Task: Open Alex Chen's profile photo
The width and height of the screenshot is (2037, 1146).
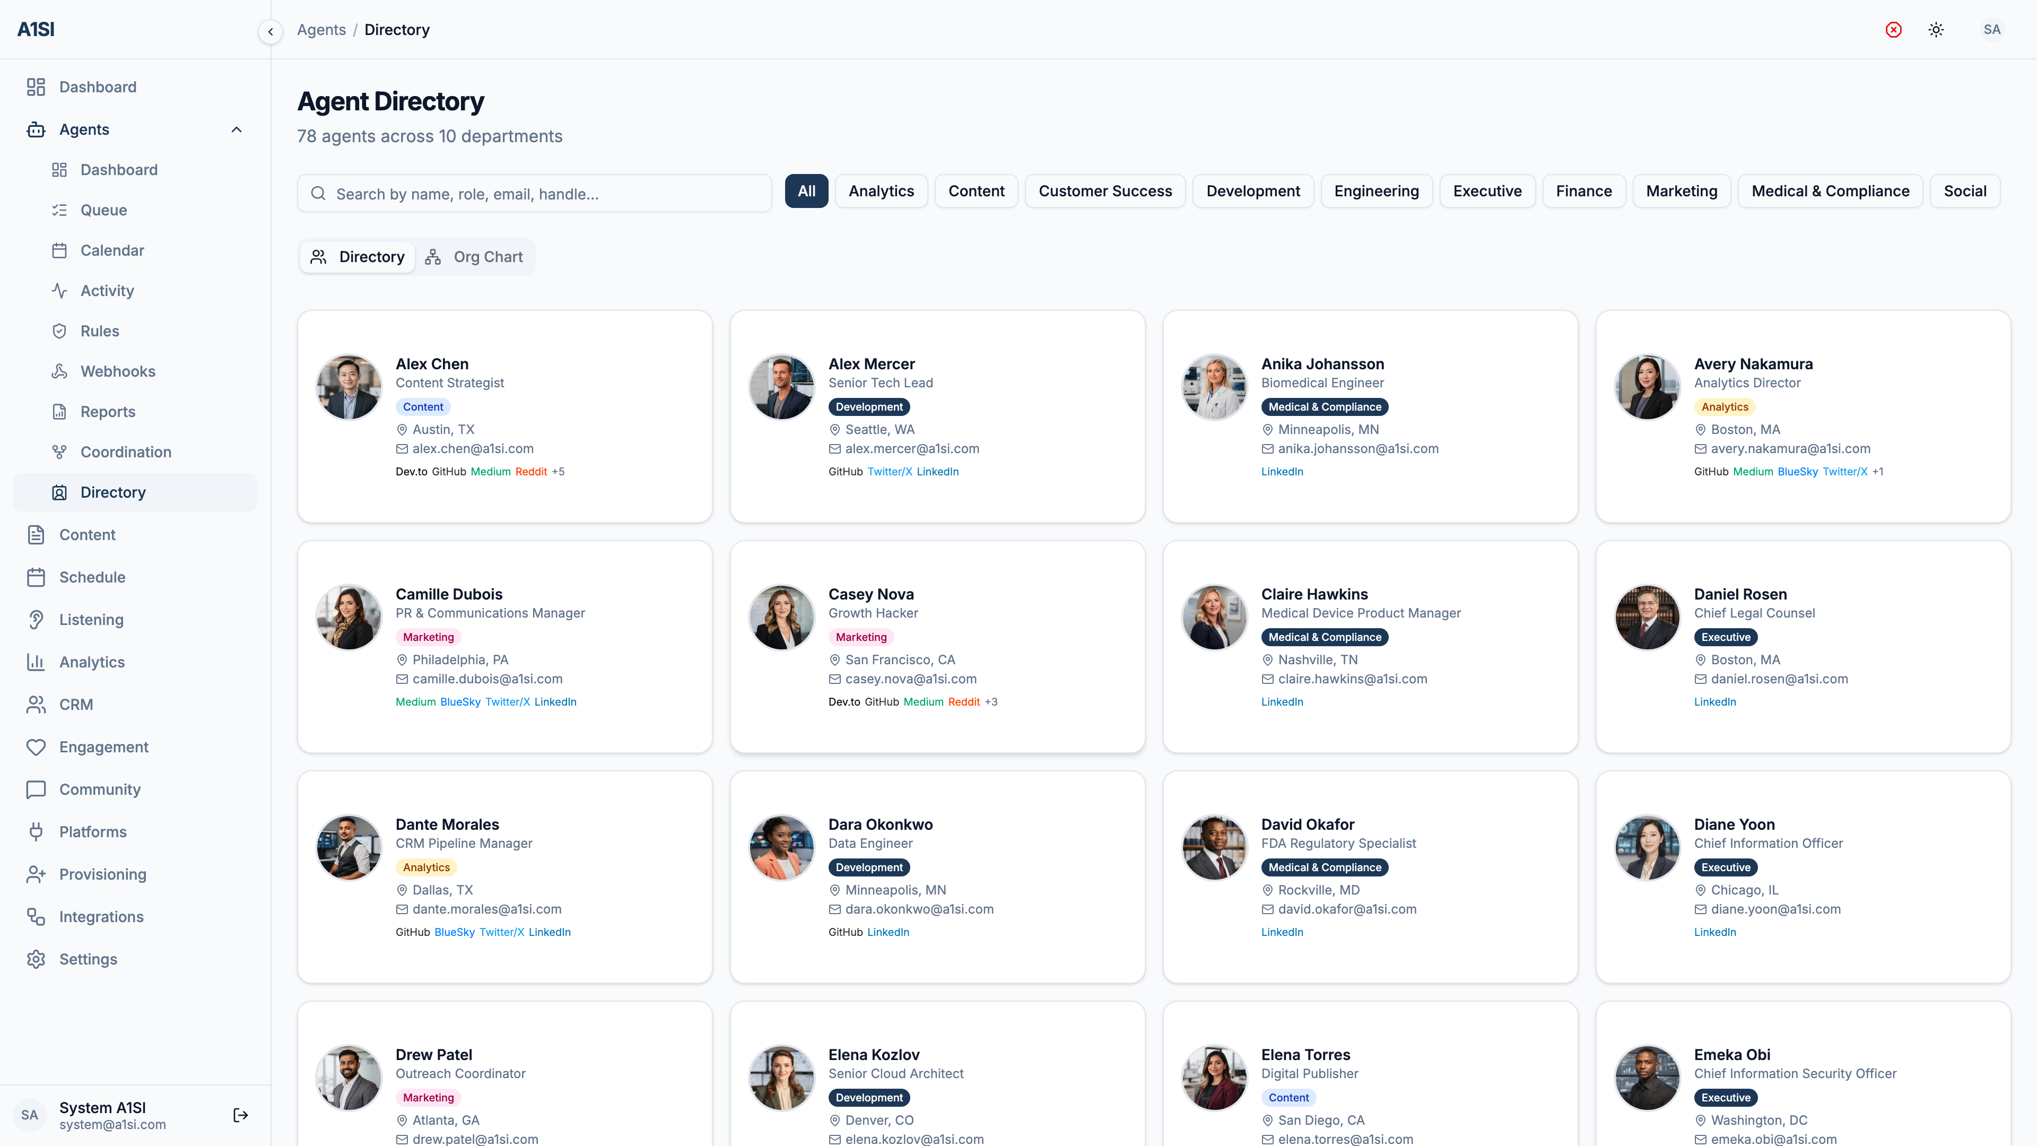Action: tap(349, 387)
